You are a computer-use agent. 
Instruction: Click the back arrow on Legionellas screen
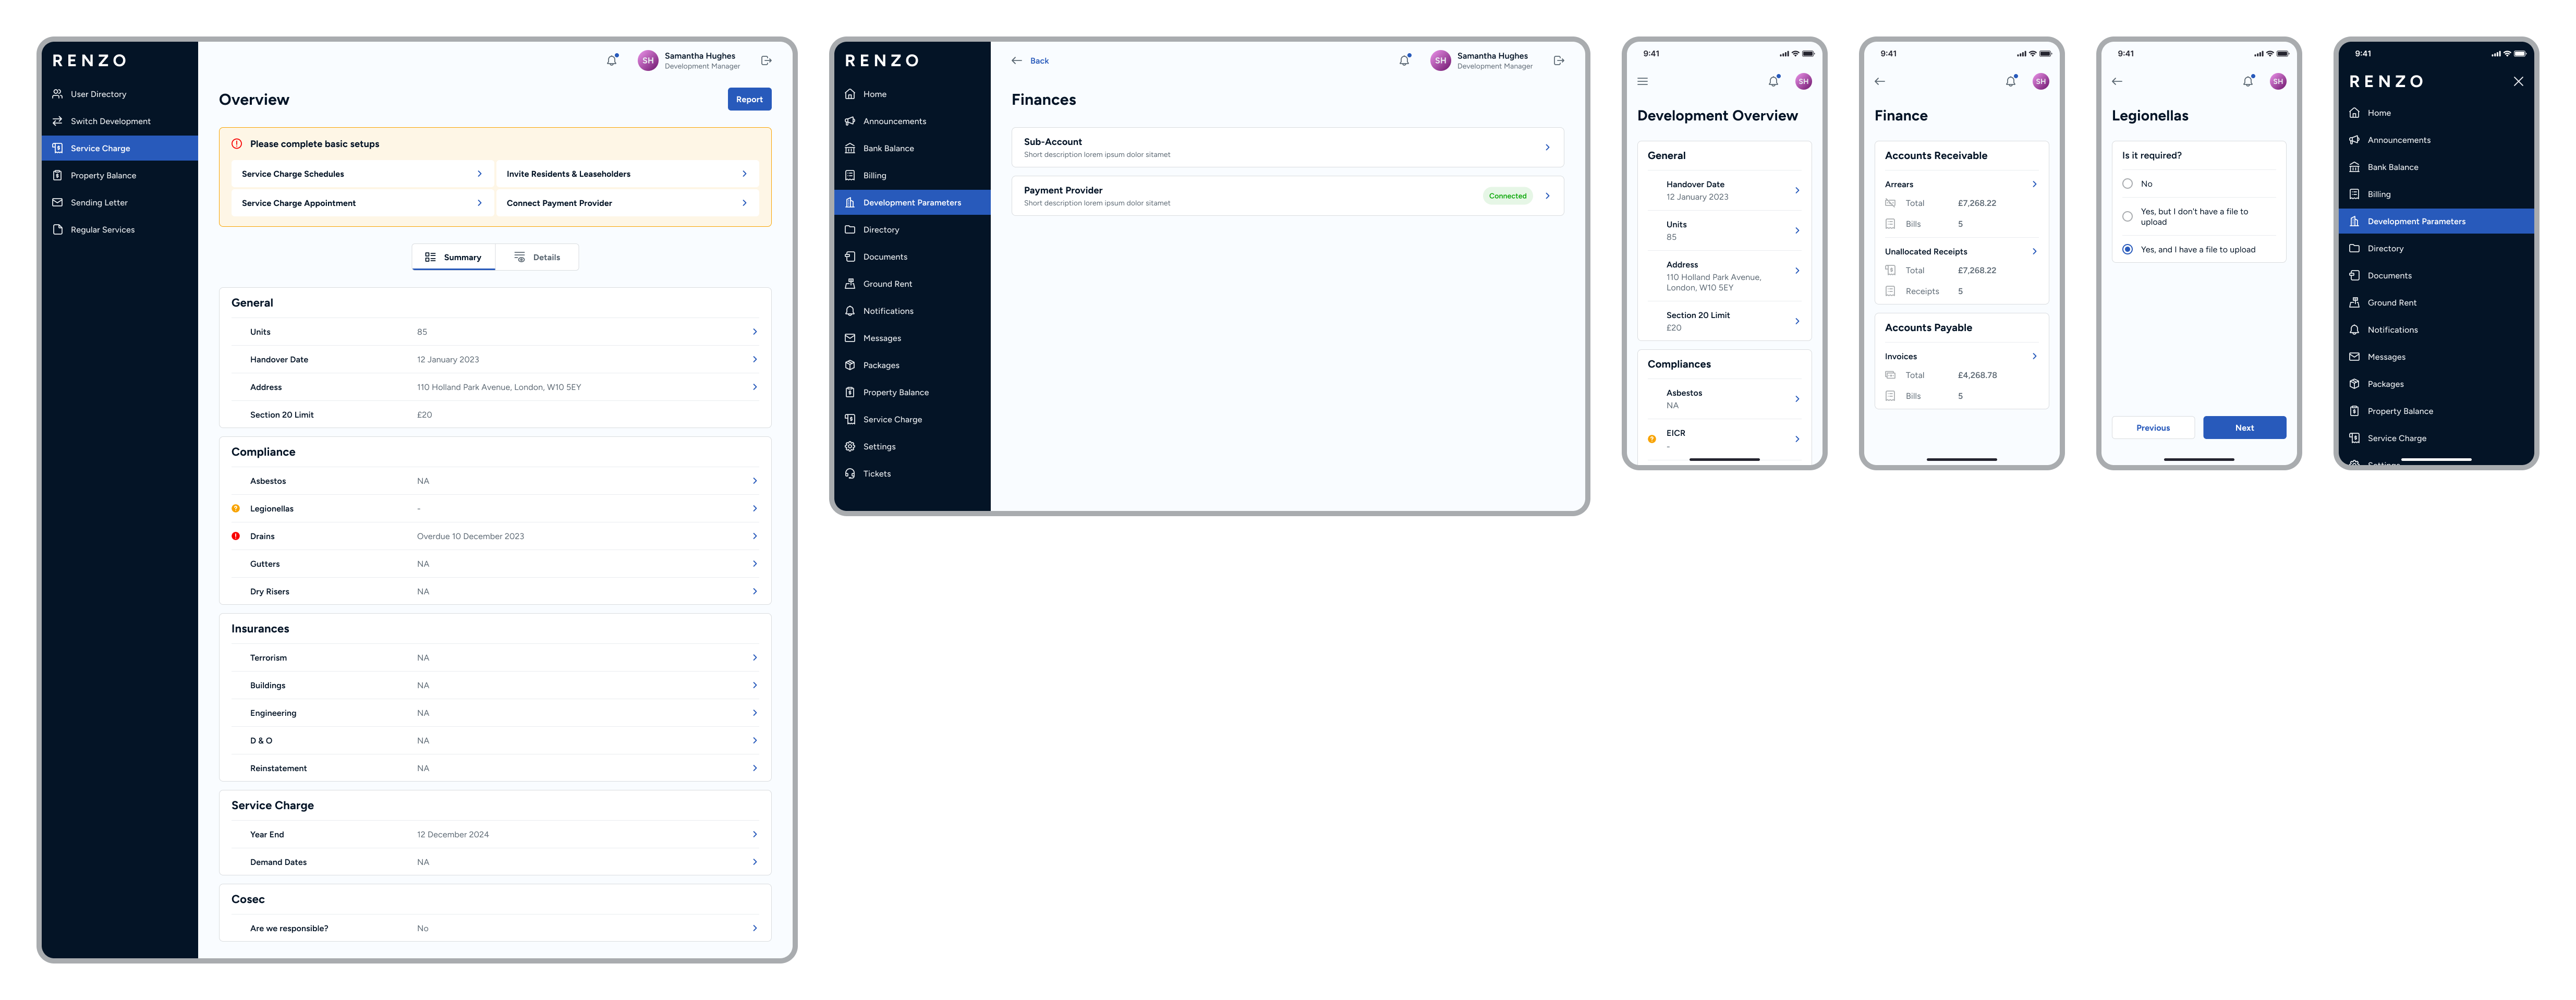coord(2117,82)
